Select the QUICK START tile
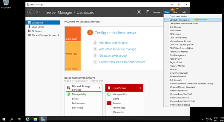The height and width of the screenshot is (122, 224). click(x=73, y=34)
